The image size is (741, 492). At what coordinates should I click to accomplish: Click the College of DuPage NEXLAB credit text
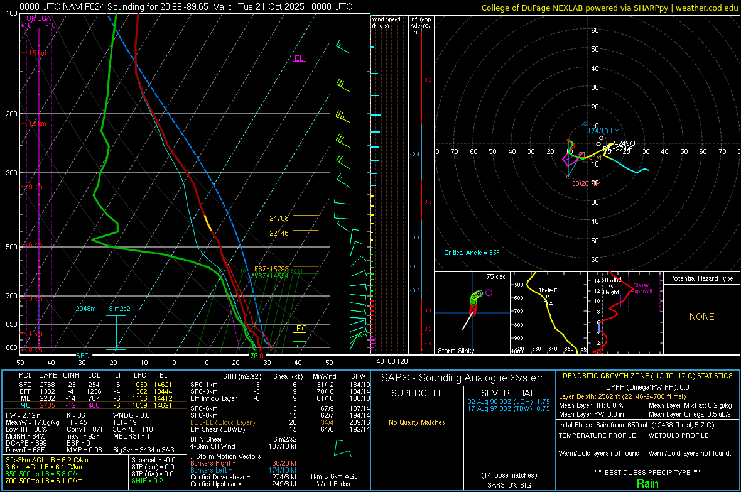pos(610,8)
